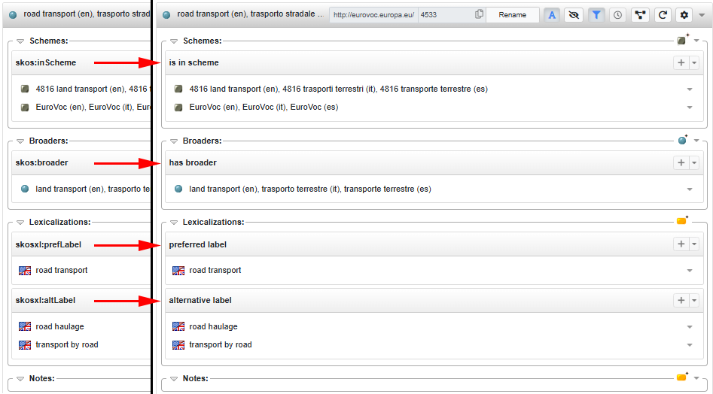Toggle rendering mode with the A button
This screenshot has height=394, width=713.
[552, 15]
